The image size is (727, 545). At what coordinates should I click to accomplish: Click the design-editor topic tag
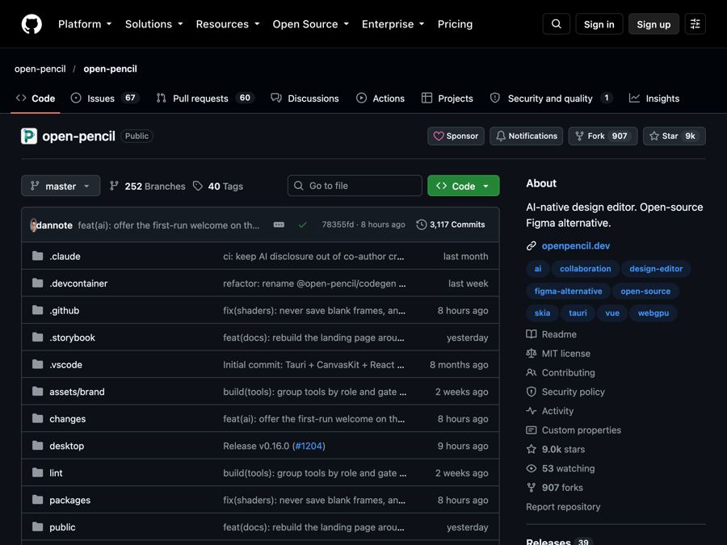[x=656, y=269]
